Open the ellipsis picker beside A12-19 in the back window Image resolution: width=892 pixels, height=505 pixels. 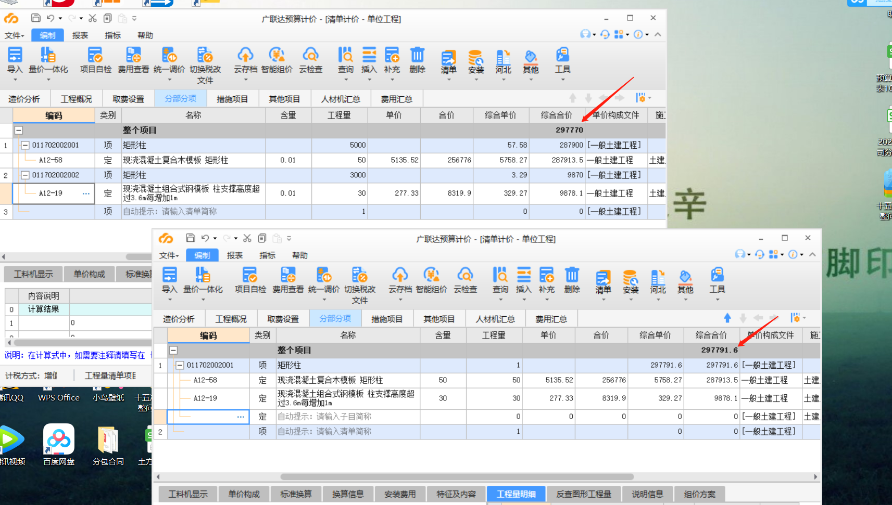(x=86, y=193)
